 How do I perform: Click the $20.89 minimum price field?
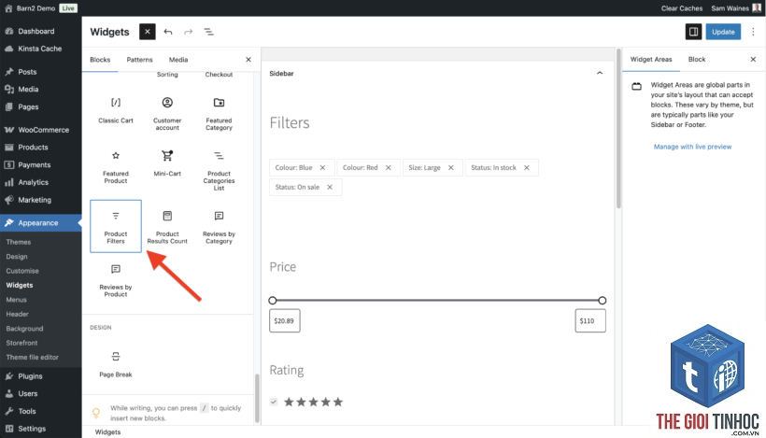[285, 321]
